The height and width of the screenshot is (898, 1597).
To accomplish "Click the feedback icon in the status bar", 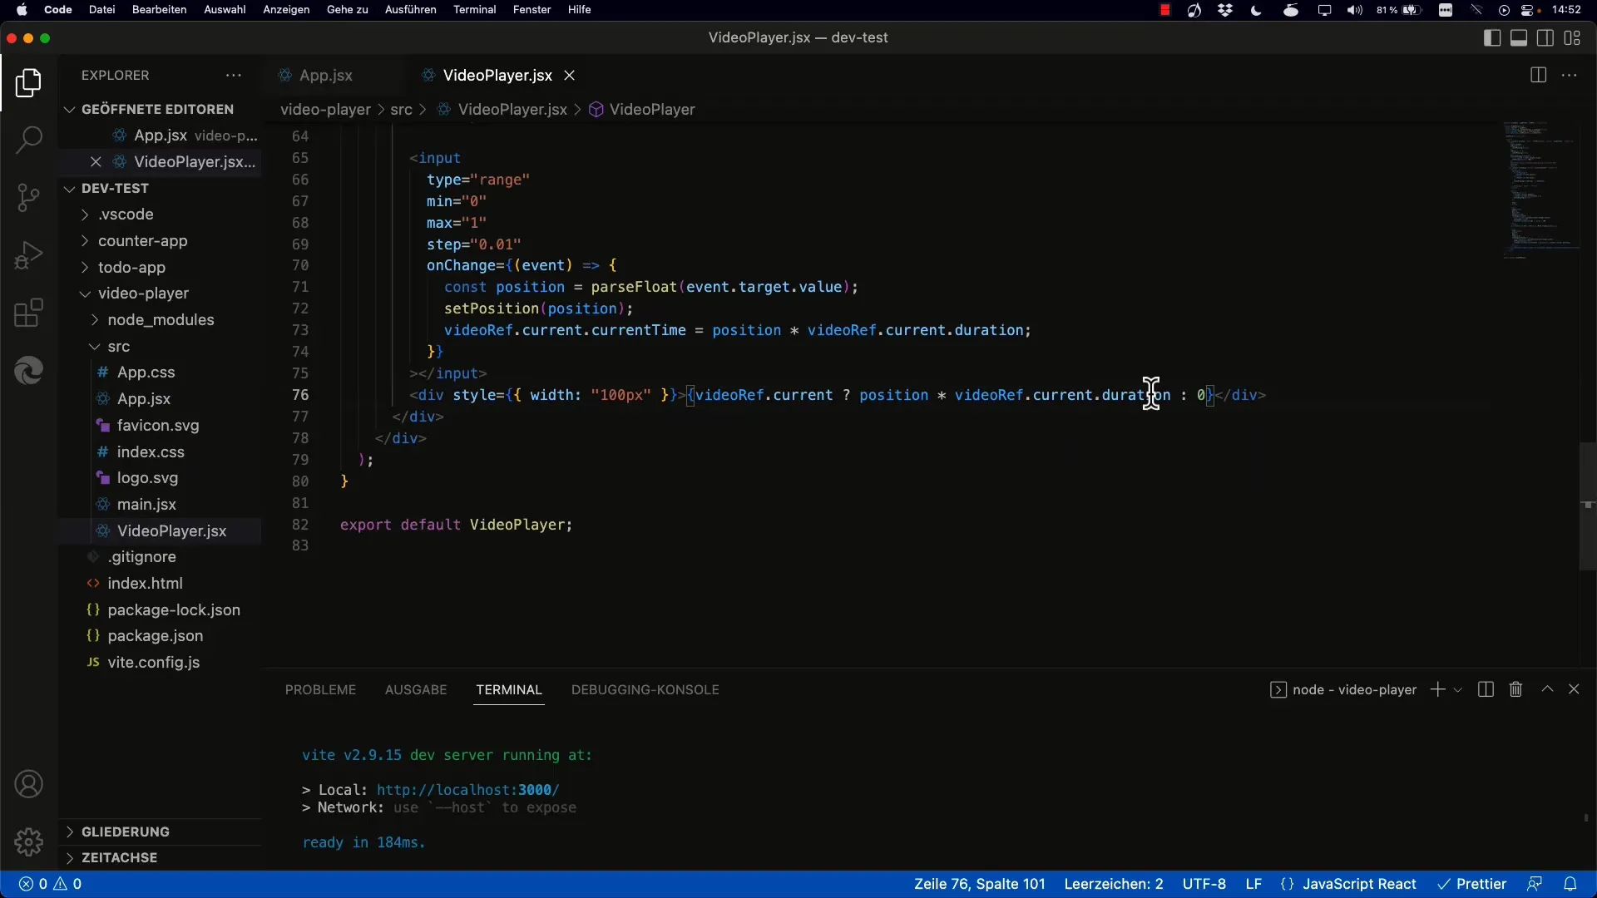I will [1535, 884].
